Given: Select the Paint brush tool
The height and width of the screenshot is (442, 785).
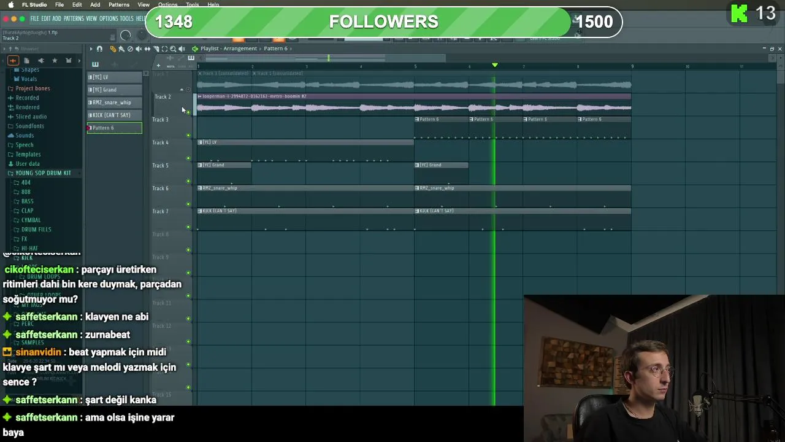Looking at the screenshot, I should (x=121, y=49).
